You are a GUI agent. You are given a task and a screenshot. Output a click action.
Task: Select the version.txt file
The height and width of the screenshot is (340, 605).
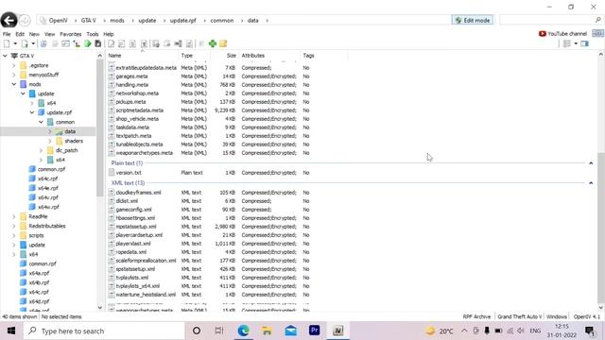[x=129, y=173]
